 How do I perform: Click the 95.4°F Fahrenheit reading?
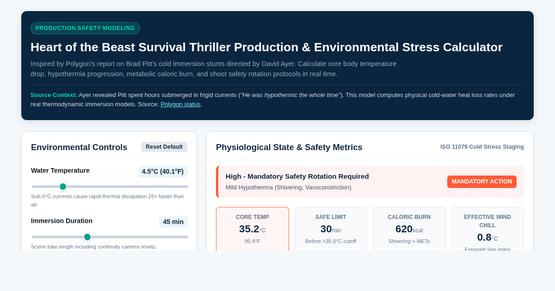(253, 241)
